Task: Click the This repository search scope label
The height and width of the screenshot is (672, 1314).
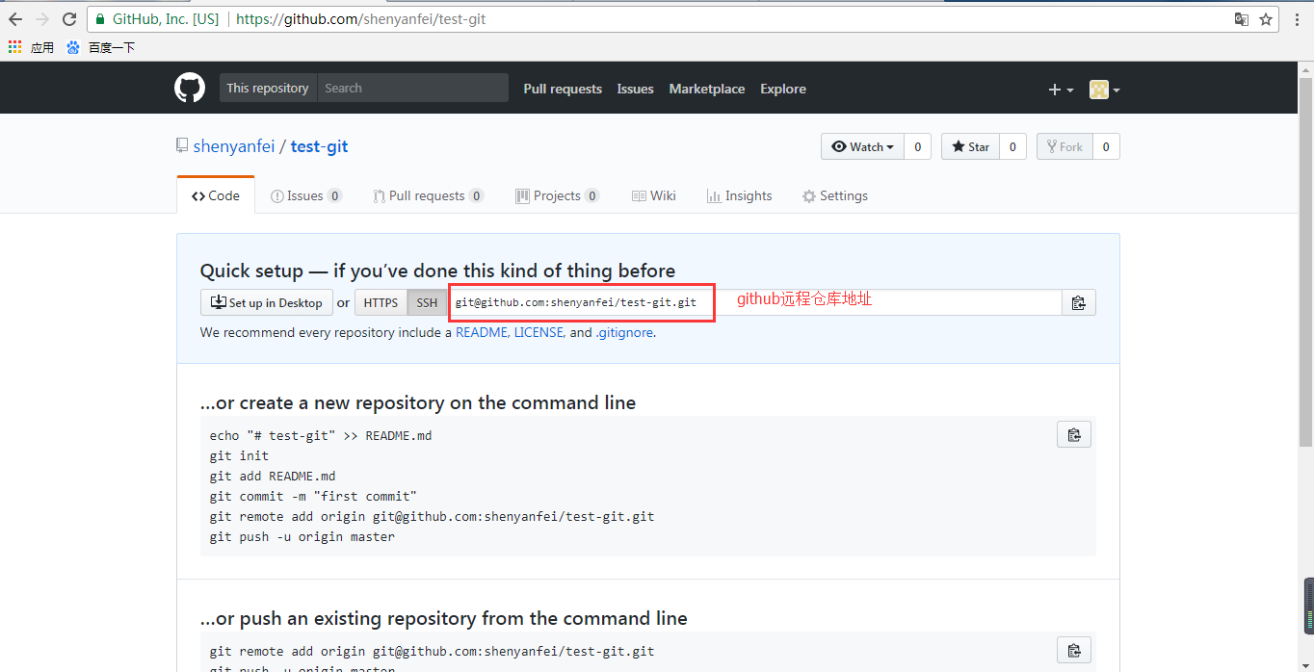Action: 268,88
